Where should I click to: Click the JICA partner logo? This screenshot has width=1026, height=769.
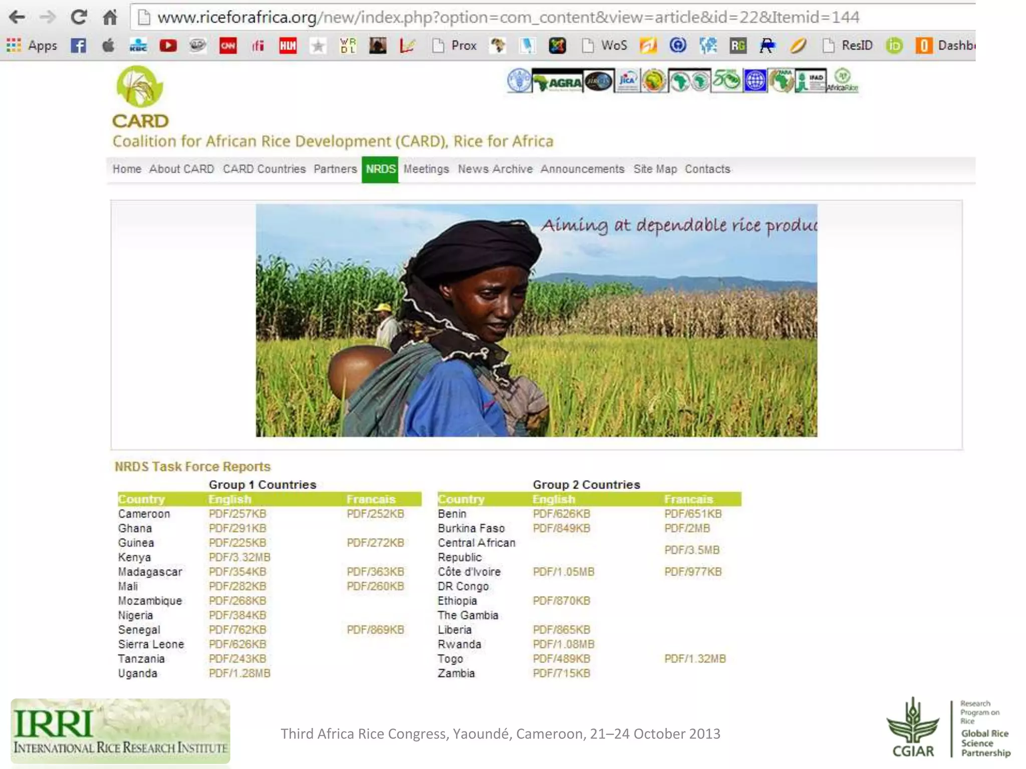coord(627,81)
